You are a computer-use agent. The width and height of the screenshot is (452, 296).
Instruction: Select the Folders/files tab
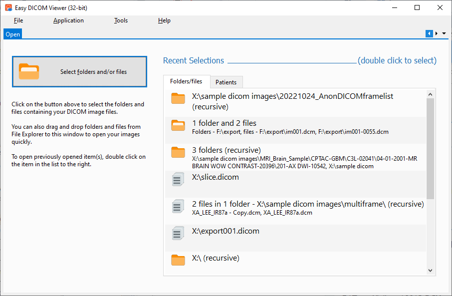pyautogui.click(x=186, y=81)
